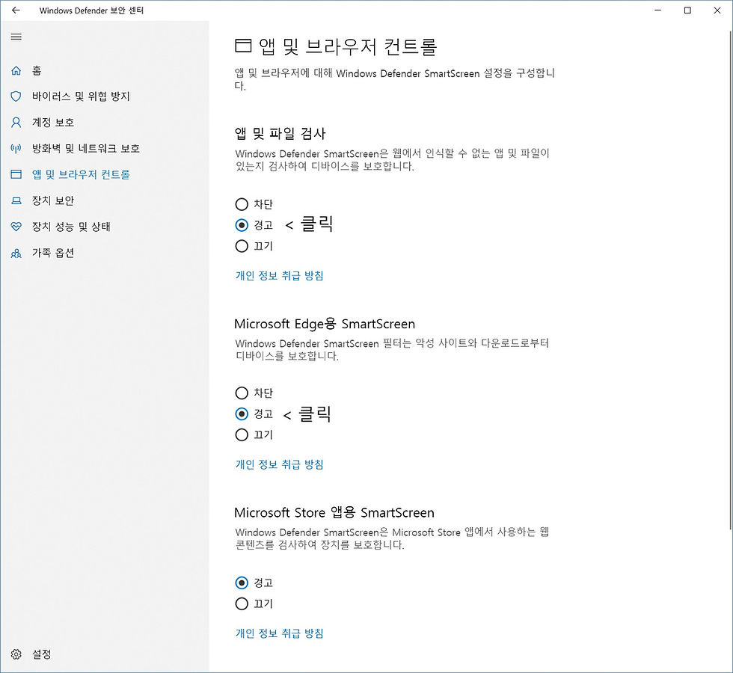Select 끄기 for Microsoft Store apps SmartScreen
This screenshot has height=673, width=733.
tap(242, 603)
